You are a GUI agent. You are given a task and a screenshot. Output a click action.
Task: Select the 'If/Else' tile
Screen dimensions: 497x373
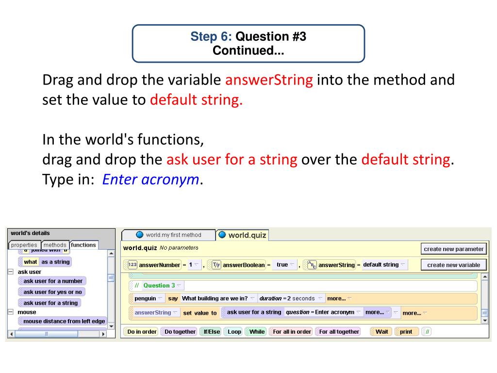211,331
